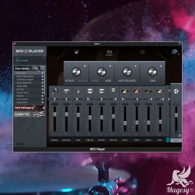Open High Tom output routing dropdown
195x195 pixels.
point(90,135)
